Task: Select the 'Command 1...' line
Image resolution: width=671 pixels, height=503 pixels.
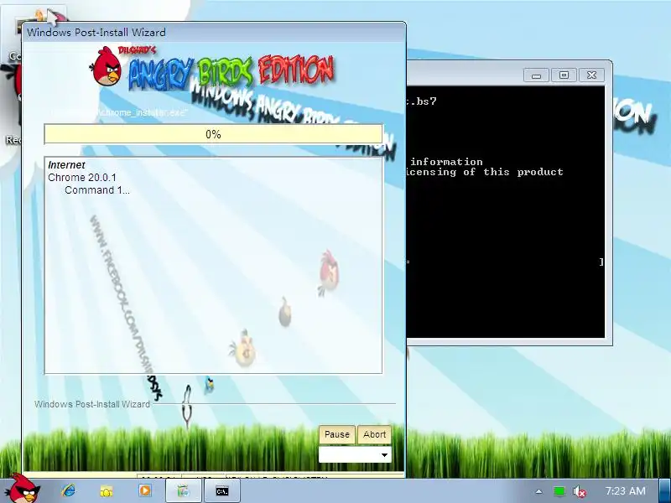Action: click(97, 190)
